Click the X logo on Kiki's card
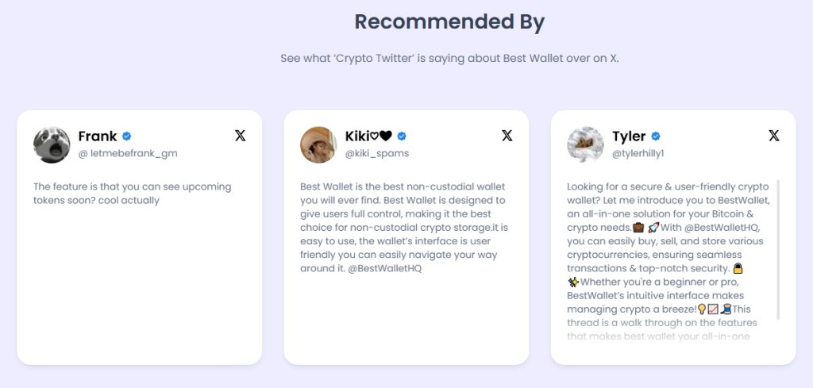Screen dimensions: 813x388 507,136
